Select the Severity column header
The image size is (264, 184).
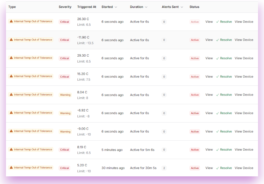pyautogui.click(x=65, y=7)
